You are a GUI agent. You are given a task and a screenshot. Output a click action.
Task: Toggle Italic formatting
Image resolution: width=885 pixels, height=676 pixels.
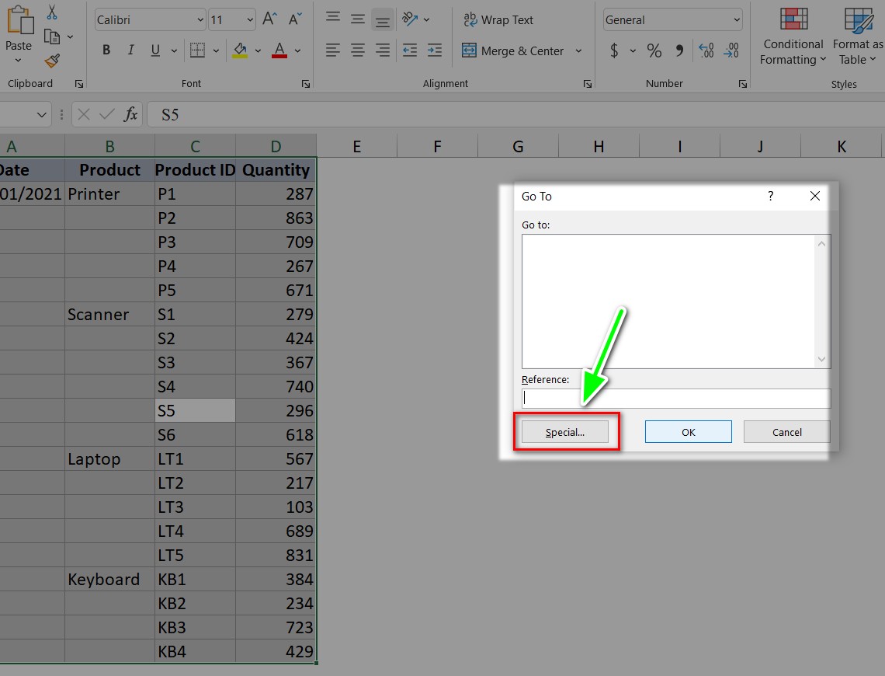pos(130,51)
